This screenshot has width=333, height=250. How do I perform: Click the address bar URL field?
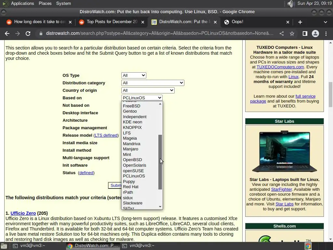(x=159, y=34)
